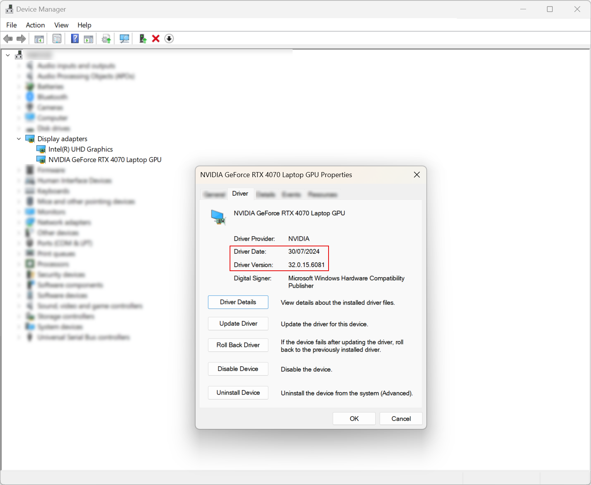The height and width of the screenshot is (485, 591).
Task: Click the Scan for hardware changes icon
Action: click(124, 39)
